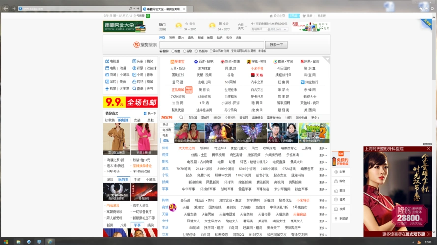This screenshot has width=437, height=245.
Task: Select the 百度 search engine radio button
Action: (173, 51)
